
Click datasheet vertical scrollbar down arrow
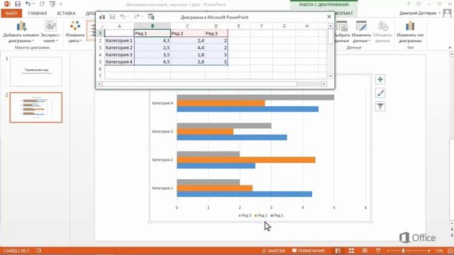tap(331, 76)
